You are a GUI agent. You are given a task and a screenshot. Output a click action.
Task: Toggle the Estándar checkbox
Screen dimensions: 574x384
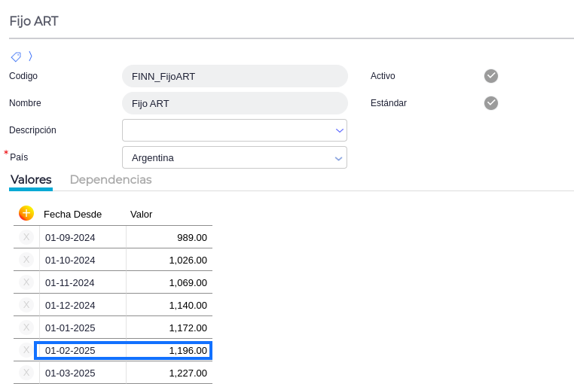point(491,102)
